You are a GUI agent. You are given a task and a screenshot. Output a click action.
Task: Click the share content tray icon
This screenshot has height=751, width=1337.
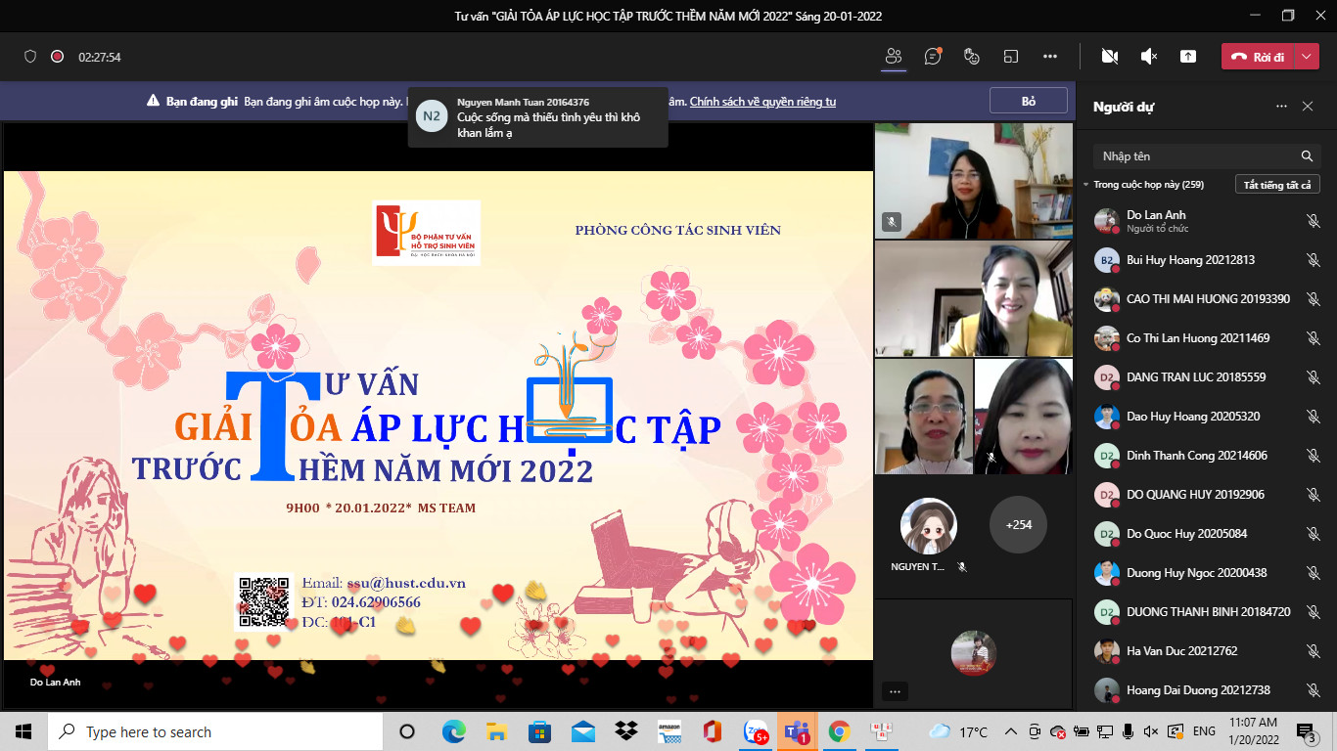point(1187,57)
